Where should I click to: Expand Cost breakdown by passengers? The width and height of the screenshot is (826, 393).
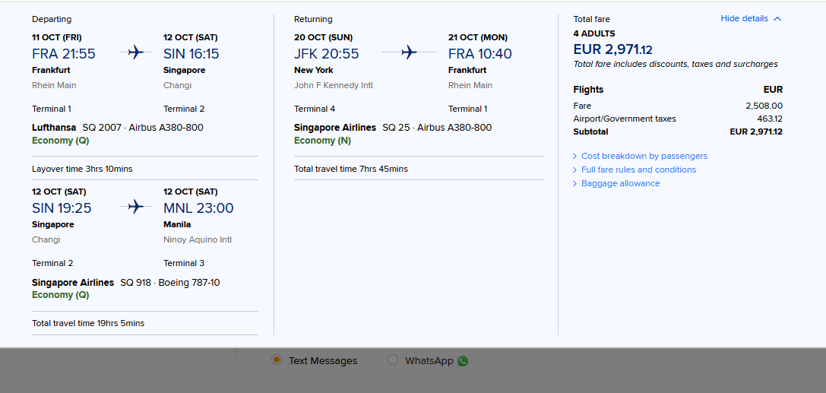(x=644, y=156)
